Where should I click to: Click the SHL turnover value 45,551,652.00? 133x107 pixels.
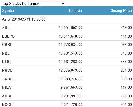[70, 27]
